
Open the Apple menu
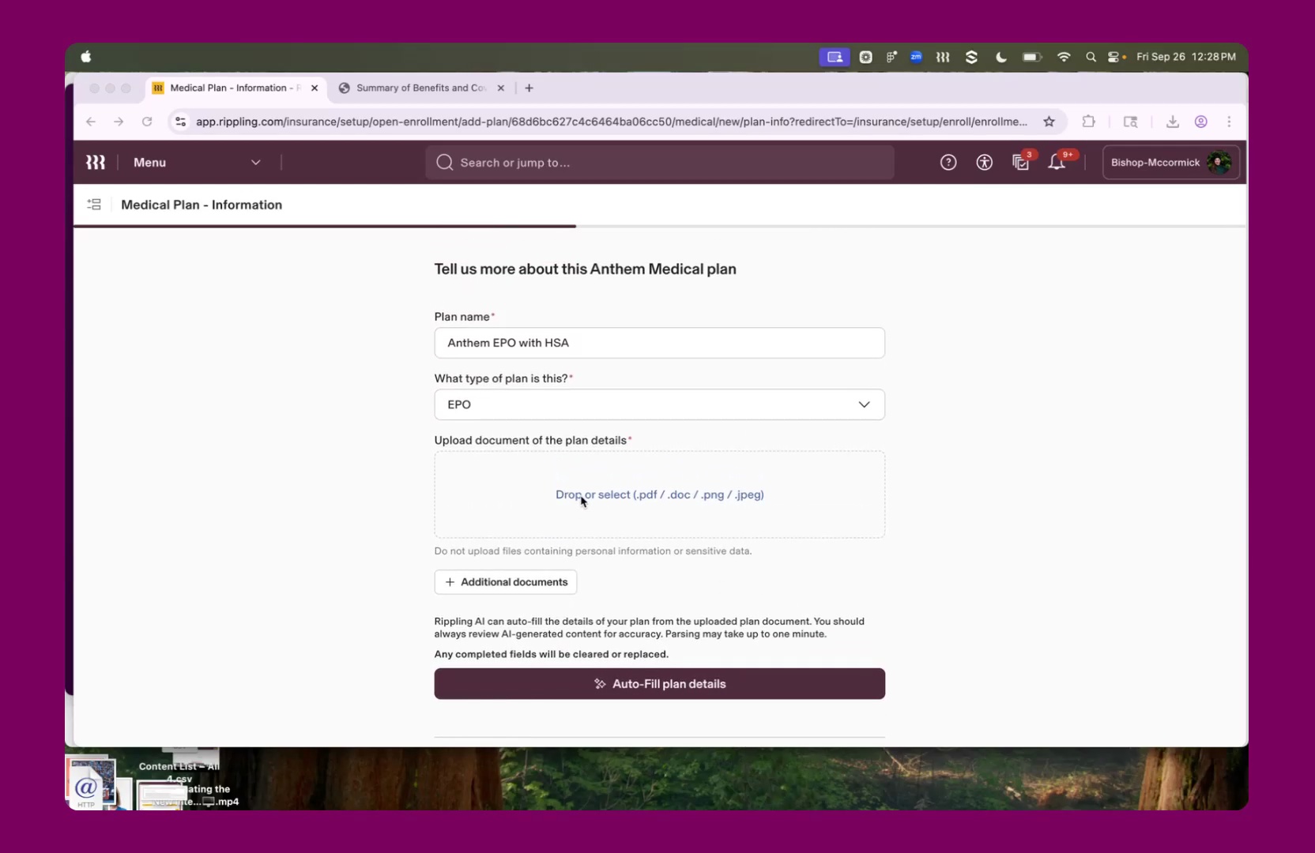[x=86, y=57]
